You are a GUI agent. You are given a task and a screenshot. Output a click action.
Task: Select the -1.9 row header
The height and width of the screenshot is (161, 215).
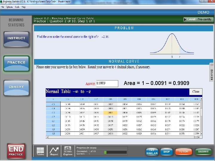click(x=53, y=129)
